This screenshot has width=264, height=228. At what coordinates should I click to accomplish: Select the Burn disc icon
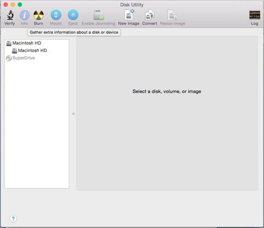(x=39, y=15)
